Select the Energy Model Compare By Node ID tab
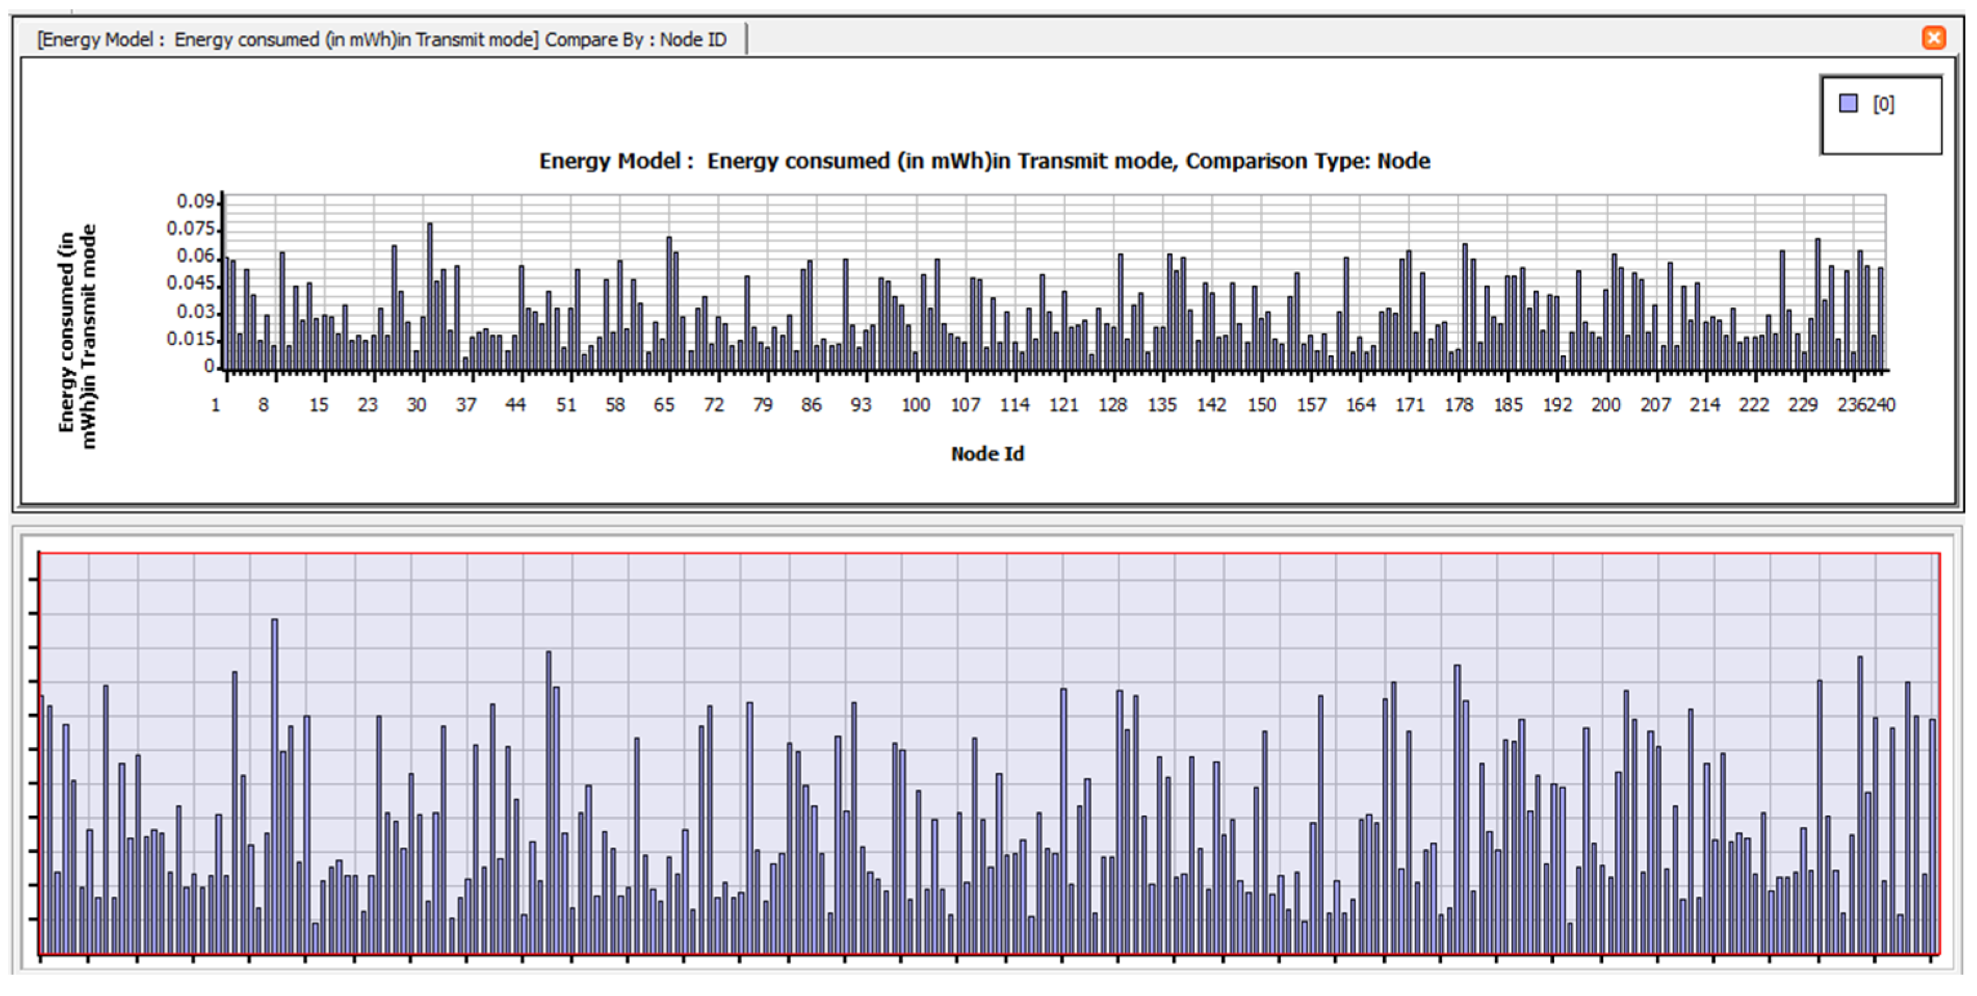Viewport: 1977px width, 996px height. [381, 39]
